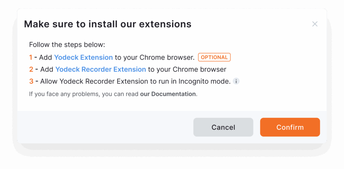344x169 pixels.
Task: Click the orange step number 2
Action: click(x=31, y=69)
